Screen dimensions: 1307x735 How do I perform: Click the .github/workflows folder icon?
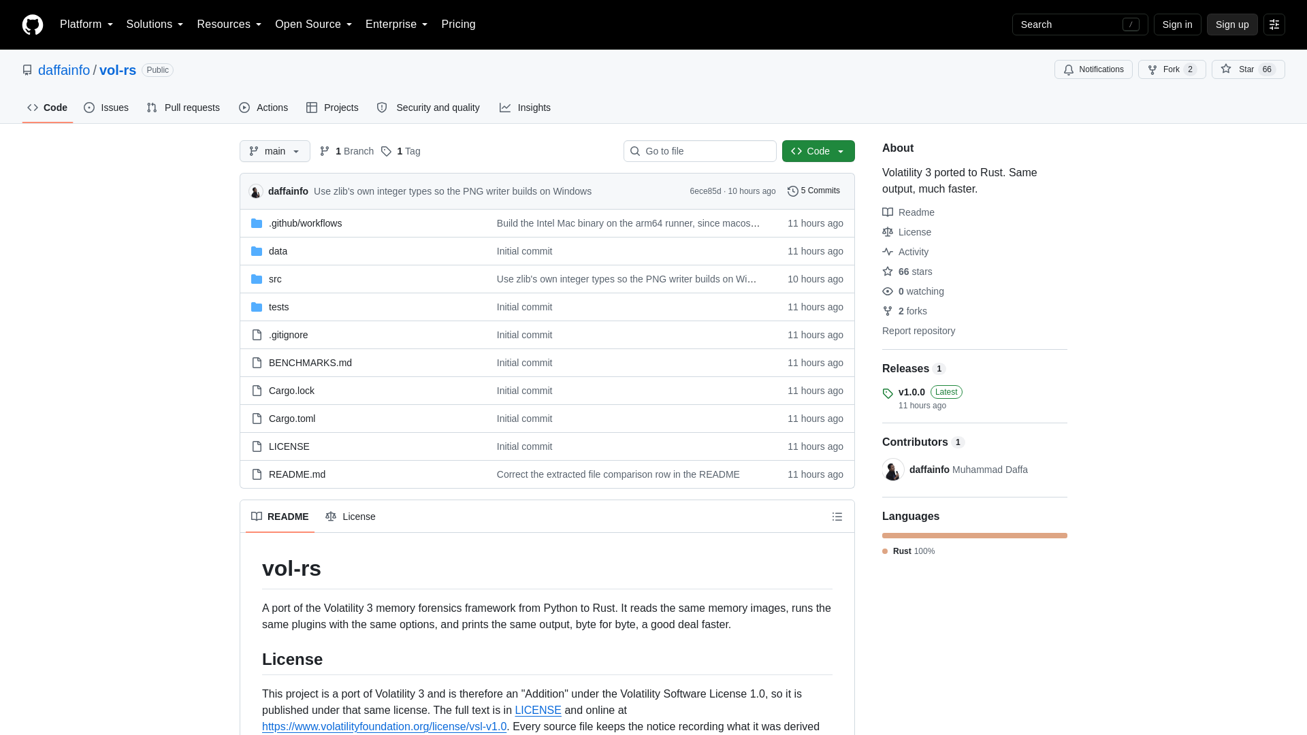tap(257, 223)
